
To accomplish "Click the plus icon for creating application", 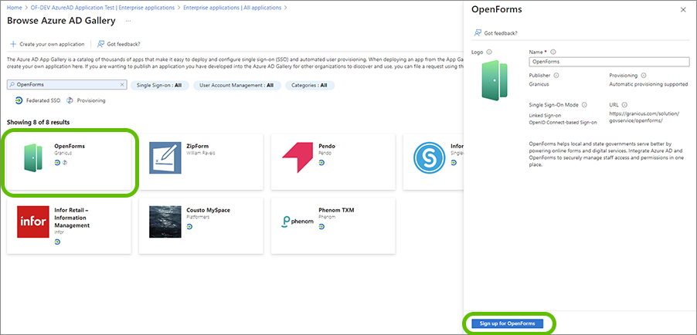I will pyautogui.click(x=13, y=44).
